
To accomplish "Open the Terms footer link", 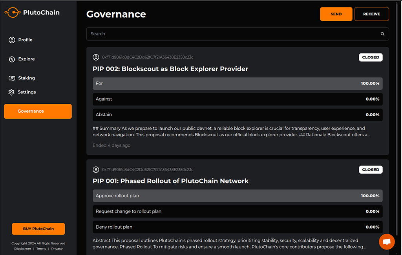I will point(41,249).
